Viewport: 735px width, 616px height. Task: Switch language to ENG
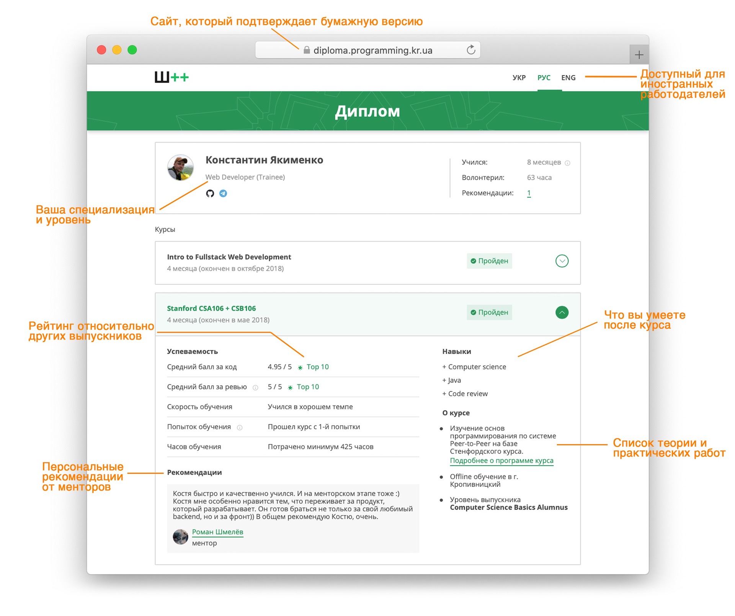click(x=568, y=78)
